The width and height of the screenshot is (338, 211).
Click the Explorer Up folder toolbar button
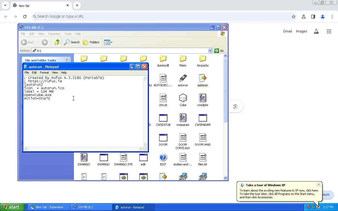point(57,42)
